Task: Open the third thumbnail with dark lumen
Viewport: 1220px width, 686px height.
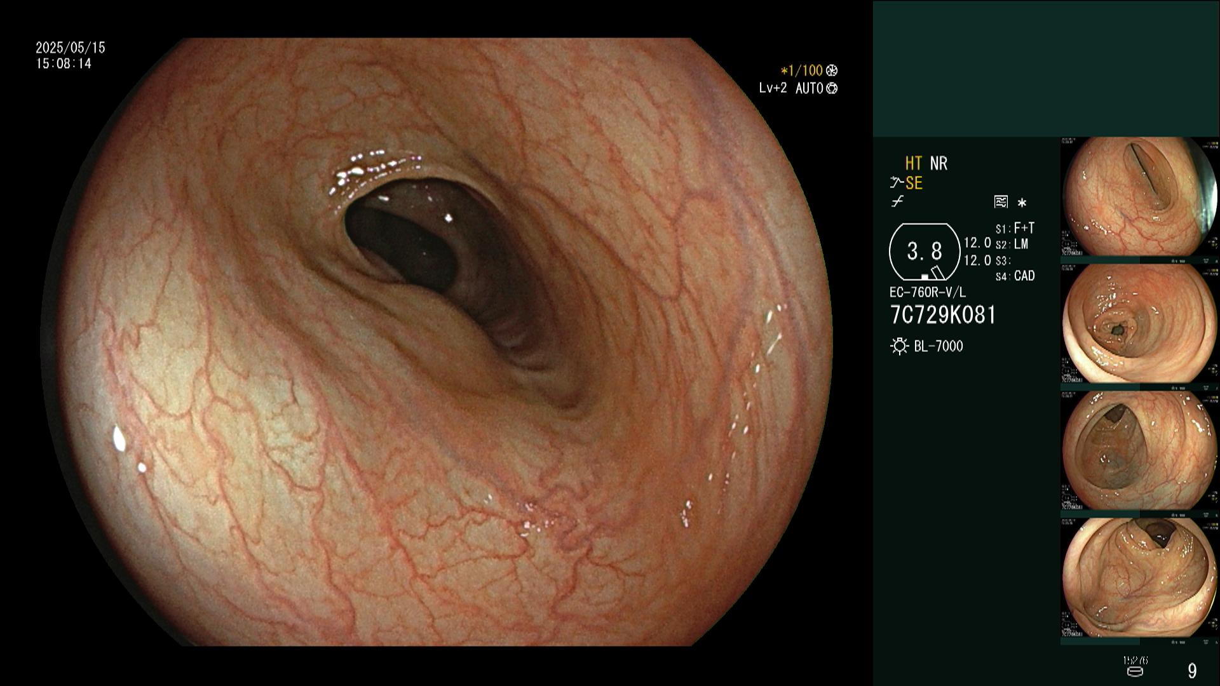Action: (1140, 450)
